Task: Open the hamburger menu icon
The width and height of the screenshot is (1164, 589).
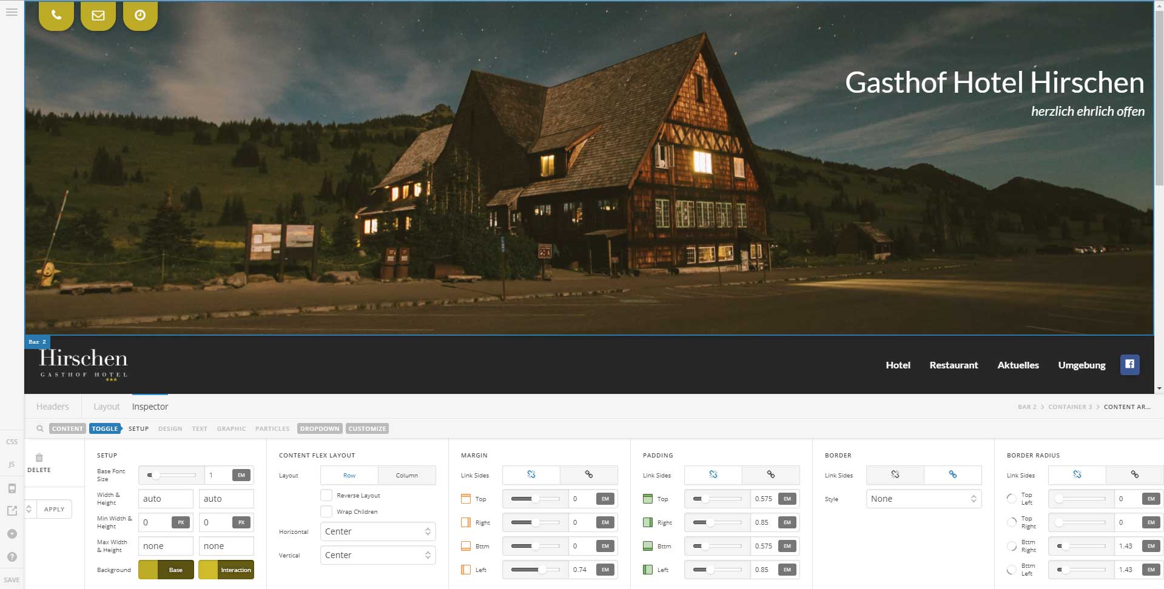Action: (x=12, y=12)
